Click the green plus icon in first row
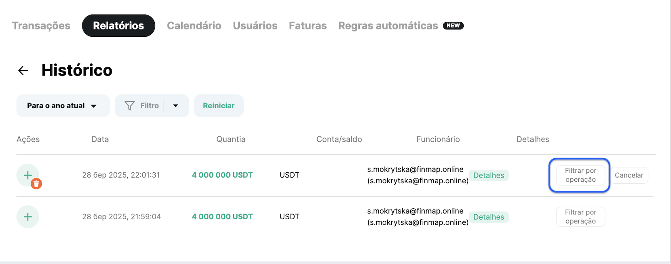Screen dimensions: 671x264 [27, 175]
